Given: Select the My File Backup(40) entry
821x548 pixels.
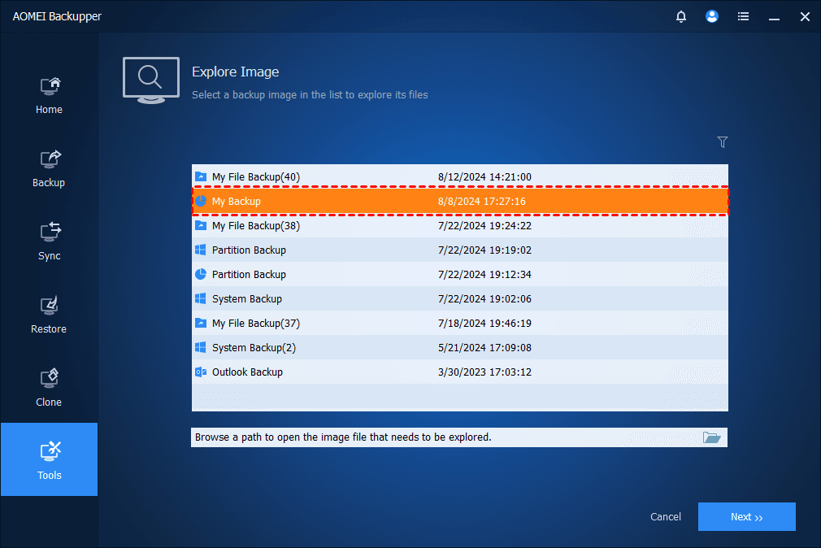Looking at the screenshot, I should pos(255,177).
